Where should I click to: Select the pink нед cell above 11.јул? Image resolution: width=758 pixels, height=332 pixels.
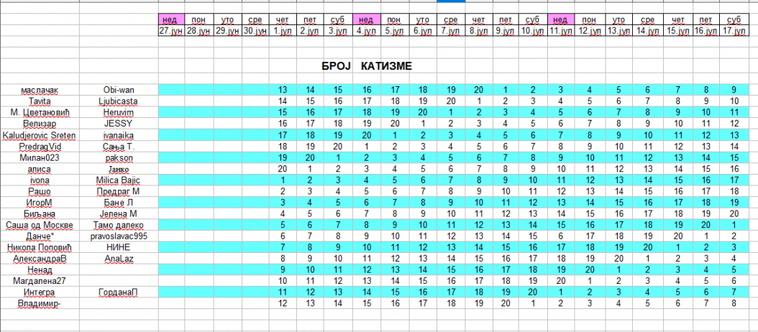(561, 19)
